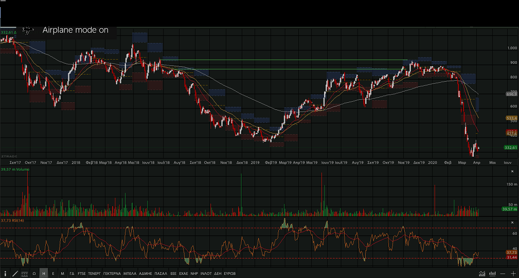Zoom in with the plus icon
Viewport: 519px width, 278px height.
click(513, 273)
